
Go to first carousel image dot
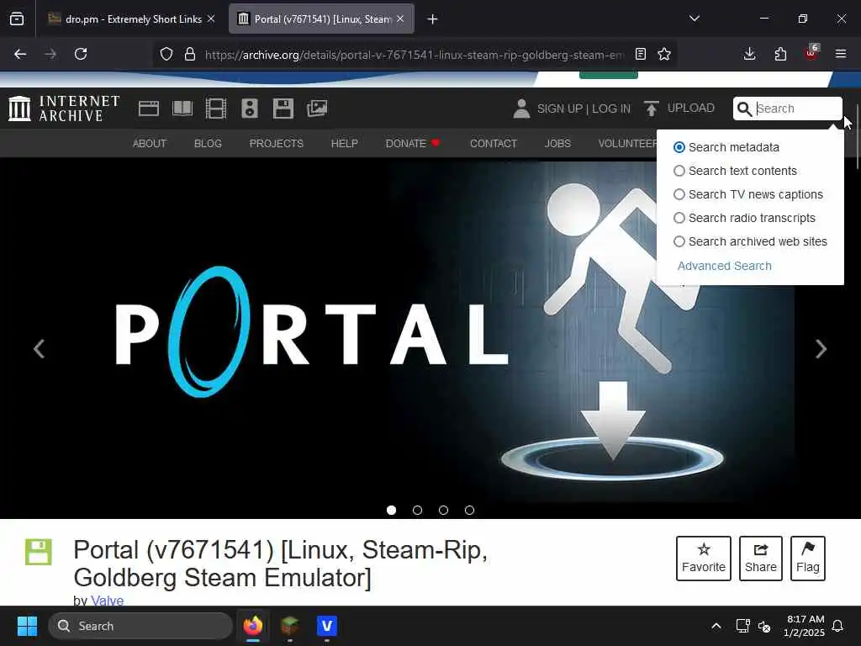pyautogui.click(x=392, y=511)
